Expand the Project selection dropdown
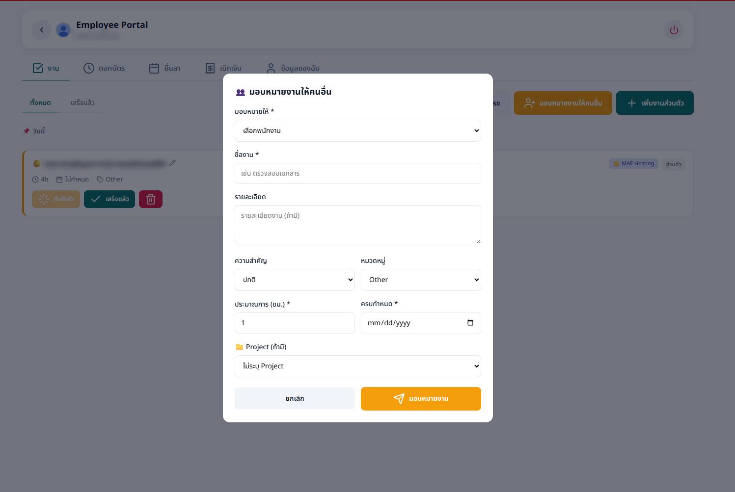The height and width of the screenshot is (492, 735). click(357, 366)
